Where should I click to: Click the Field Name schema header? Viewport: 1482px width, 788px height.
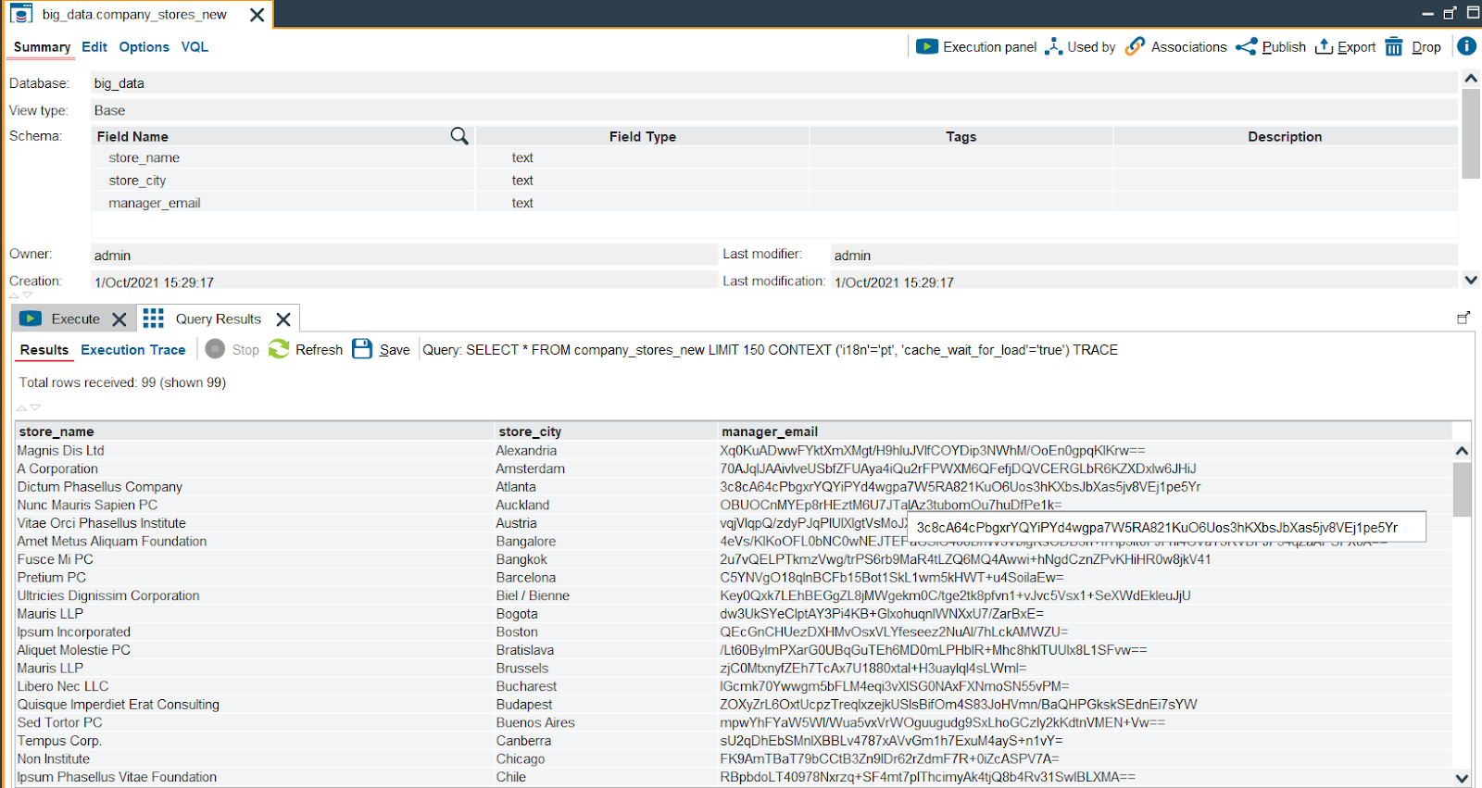[x=283, y=136]
